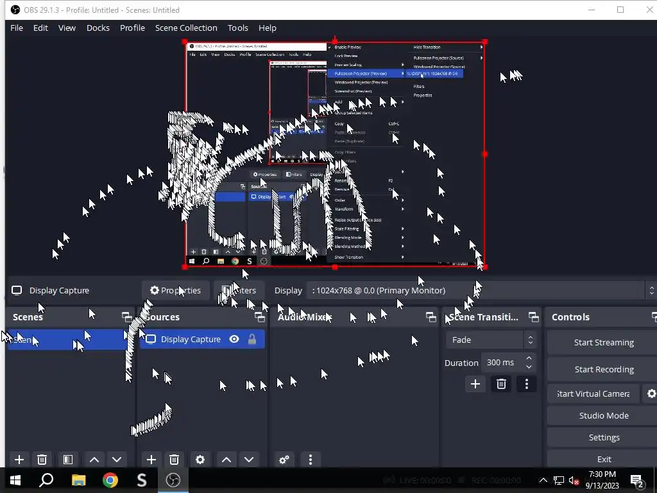
Task: Select Display Capture in Sources list
Action: coord(202,339)
